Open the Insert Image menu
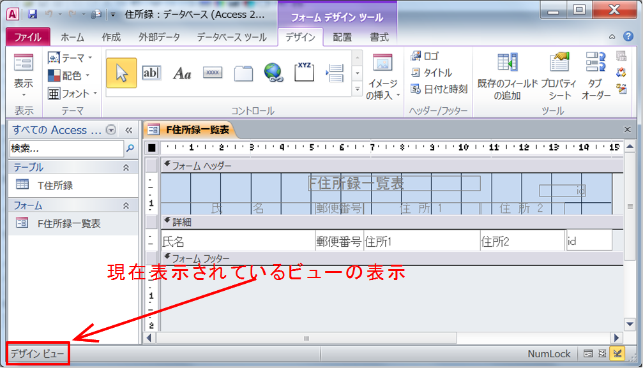The width and height of the screenshot is (643, 368). click(382, 77)
